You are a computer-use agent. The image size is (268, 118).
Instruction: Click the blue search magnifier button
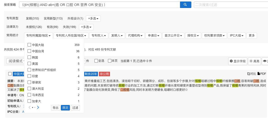point(185,5)
